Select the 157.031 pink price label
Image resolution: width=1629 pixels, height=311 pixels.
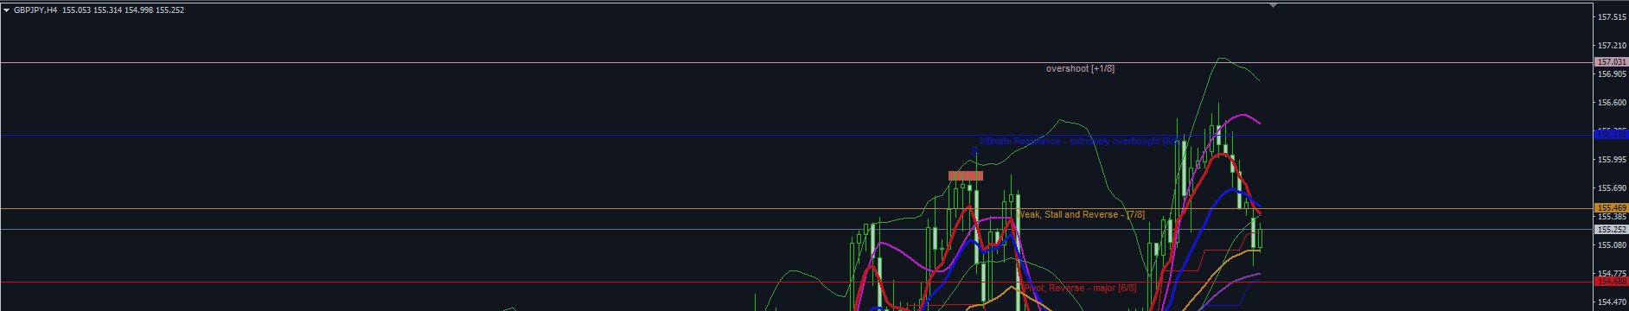1611,62
